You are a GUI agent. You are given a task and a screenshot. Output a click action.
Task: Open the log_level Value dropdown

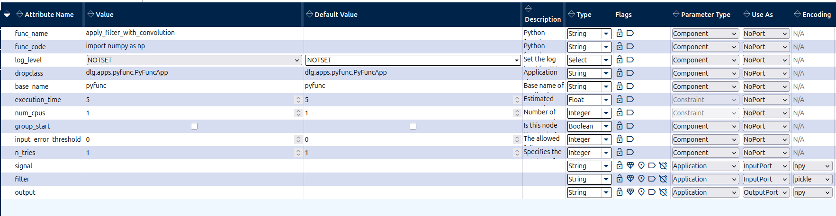coord(194,60)
